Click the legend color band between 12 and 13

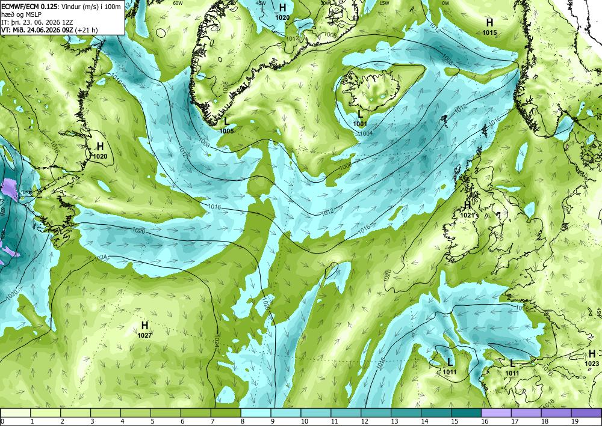[376, 413]
